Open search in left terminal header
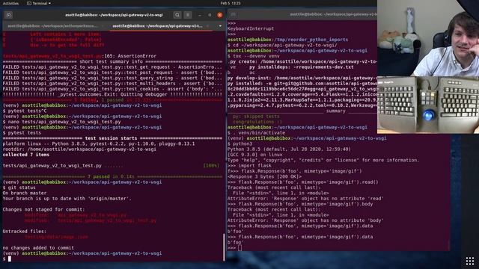This screenshot has height=269, width=479. pyautogui.click(x=177, y=15)
